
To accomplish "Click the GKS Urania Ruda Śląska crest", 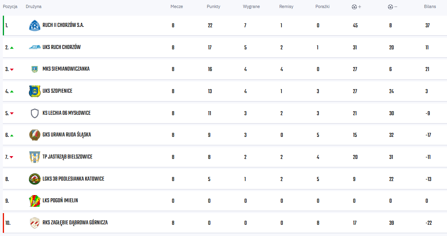I will pos(35,135).
